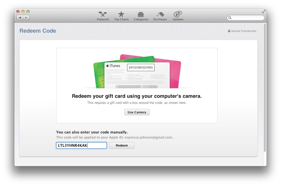Click the magnifying glass search icon
The image size is (281, 186).
tap(230, 18)
